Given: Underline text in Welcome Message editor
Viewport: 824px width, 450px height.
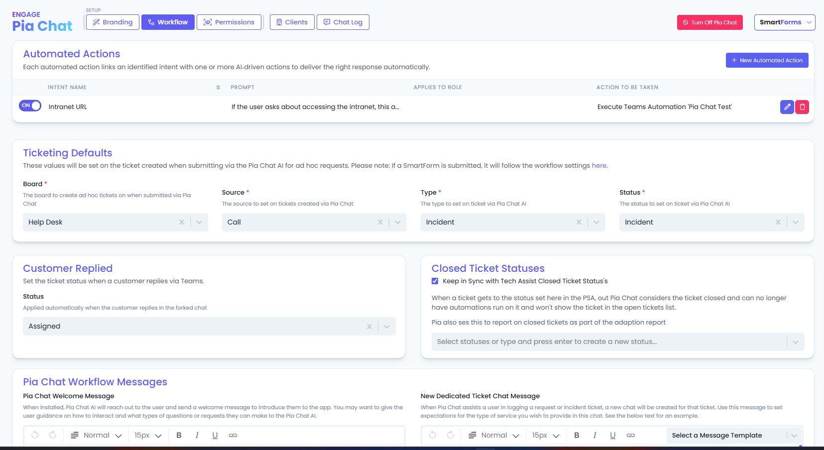Looking at the screenshot, I should [215, 435].
